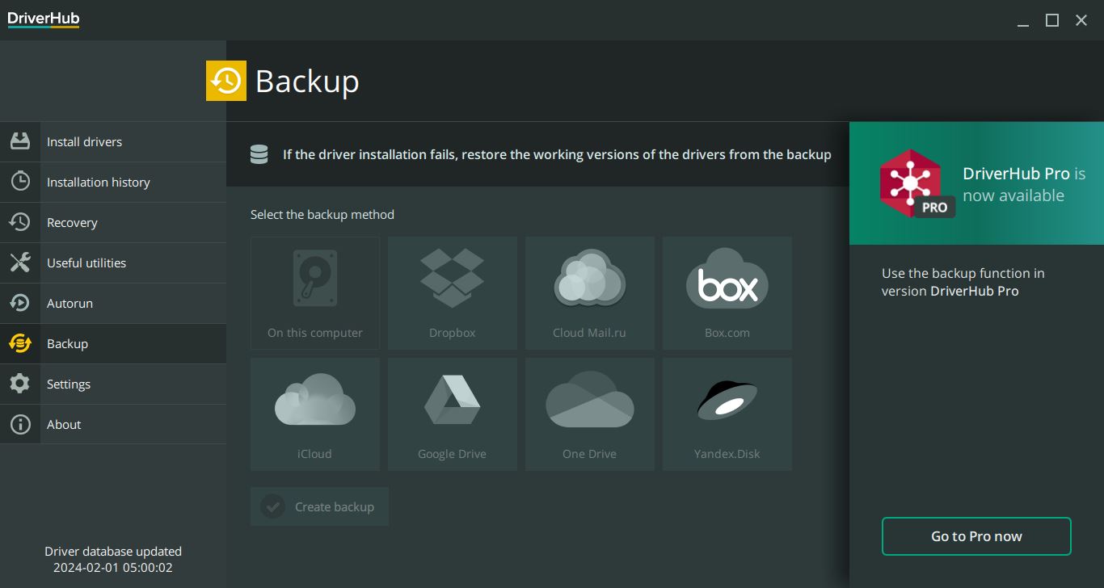Click the Installation history clock icon
1104x588 pixels.
click(x=20, y=182)
